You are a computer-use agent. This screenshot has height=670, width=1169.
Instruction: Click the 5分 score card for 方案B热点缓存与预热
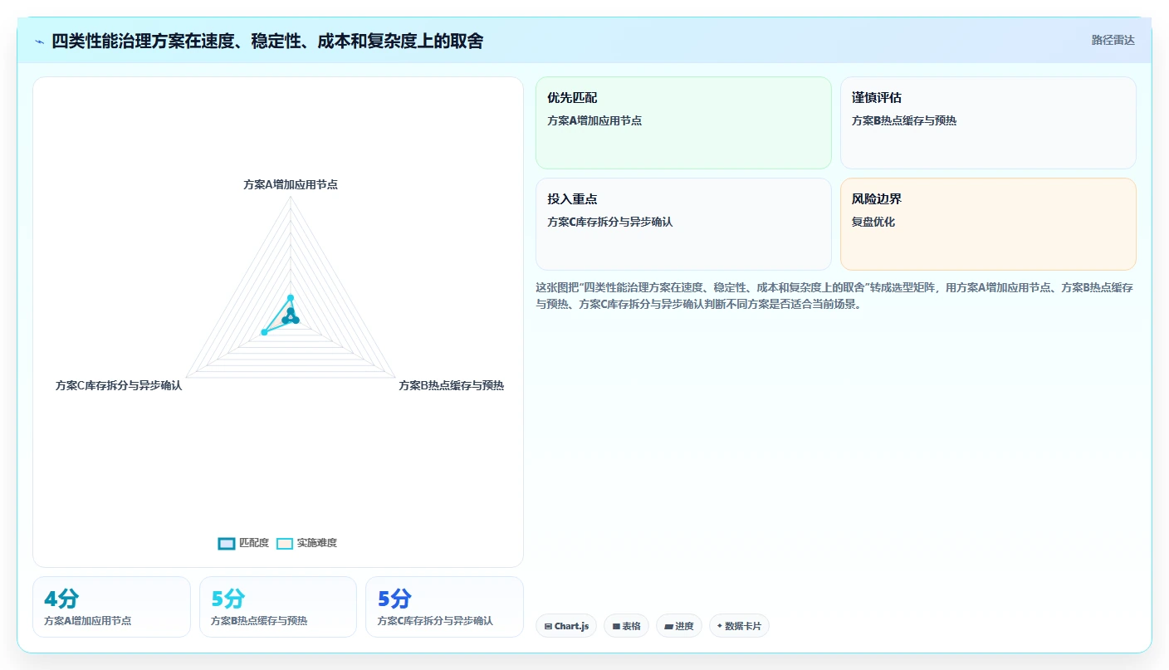tap(278, 607)
